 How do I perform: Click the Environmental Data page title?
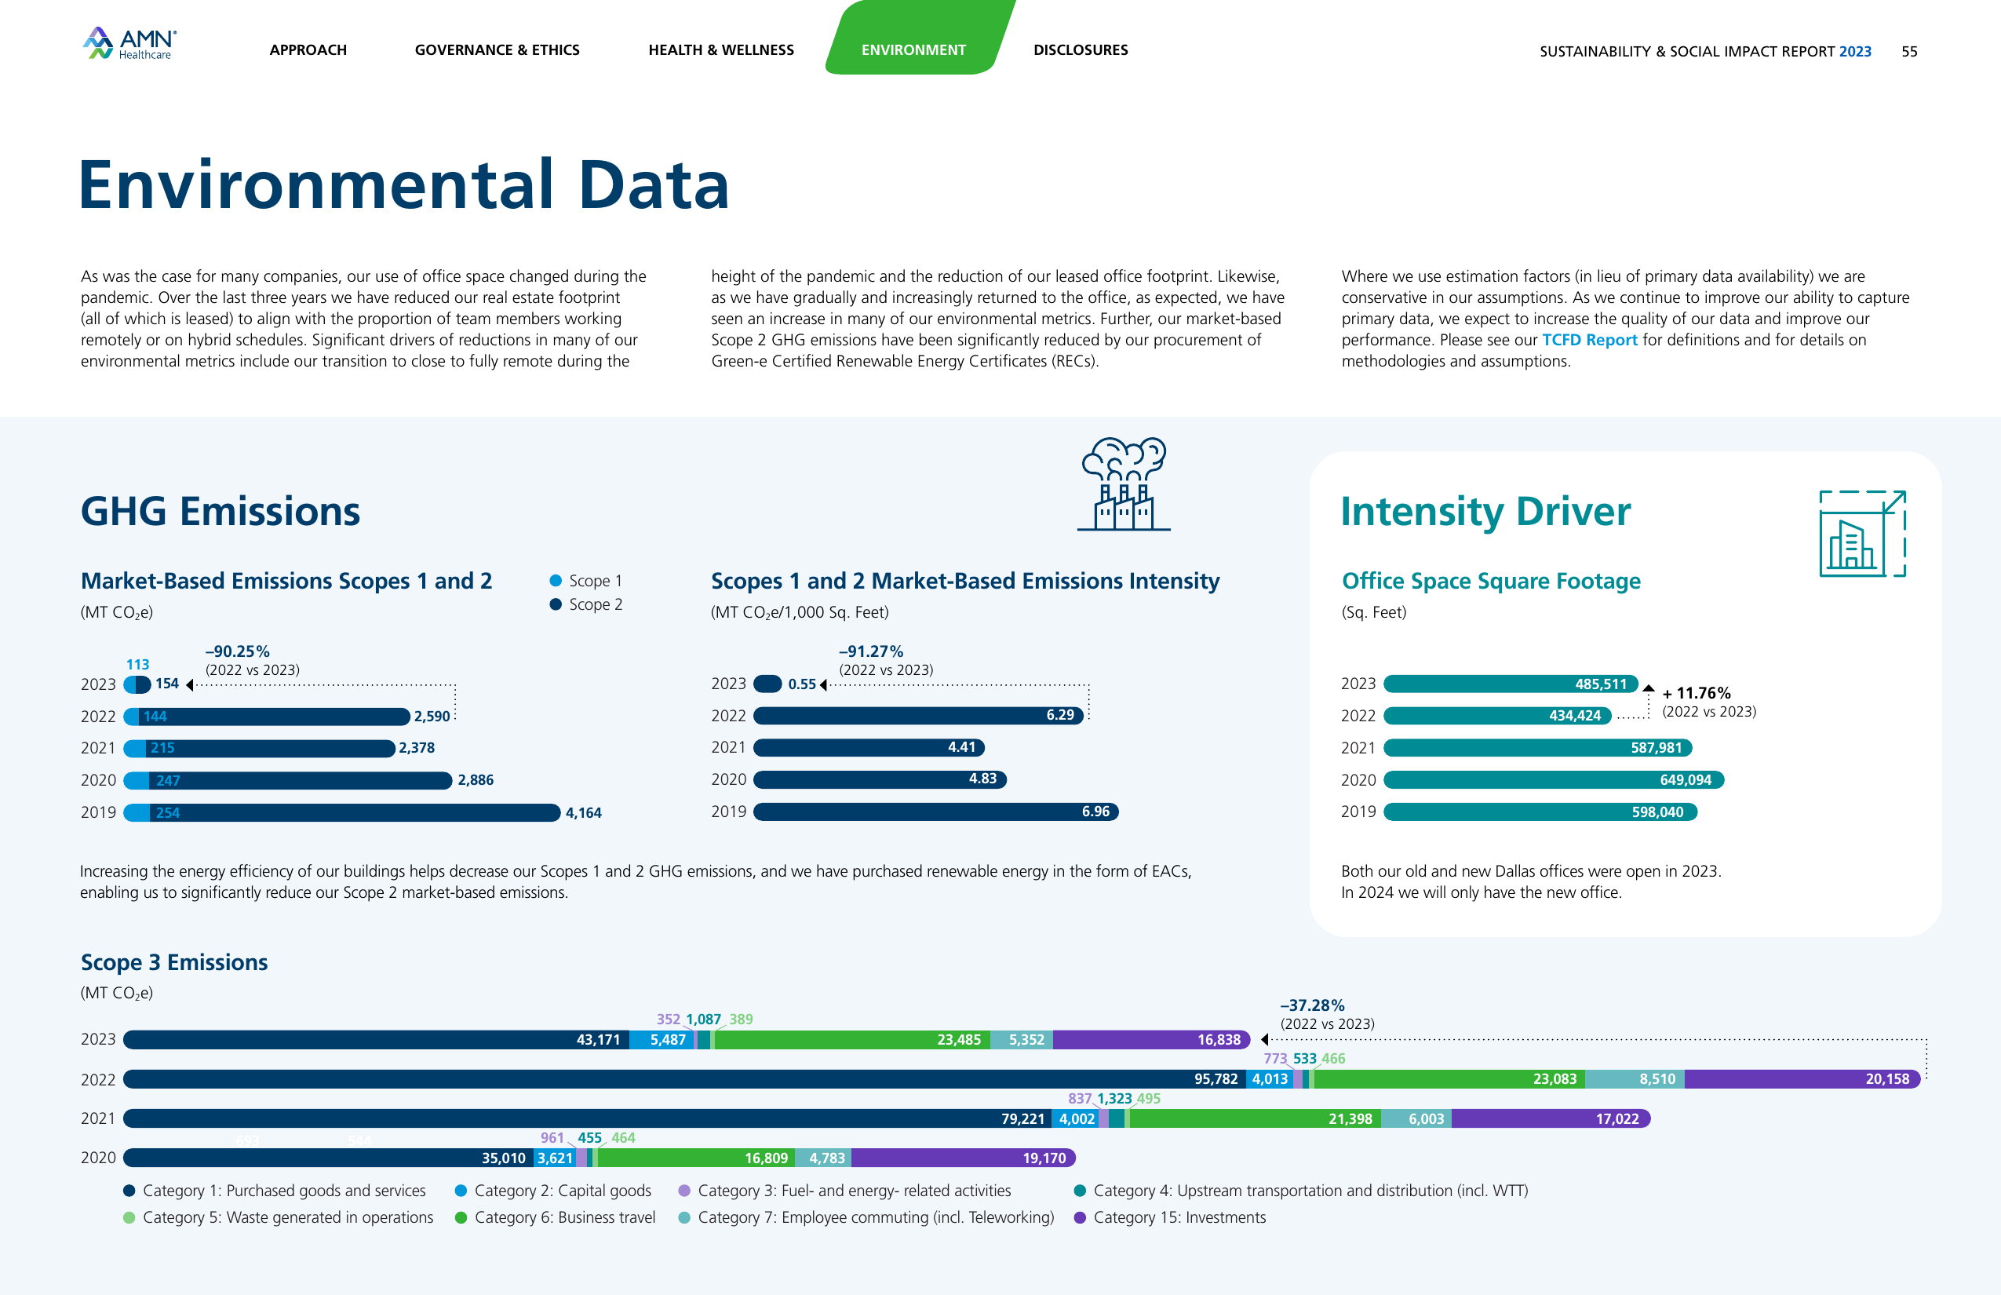coord(403,185)
